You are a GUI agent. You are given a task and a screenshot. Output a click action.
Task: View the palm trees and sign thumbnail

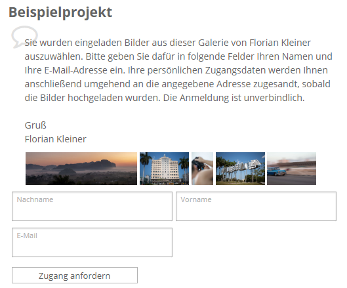coord(240,169)
